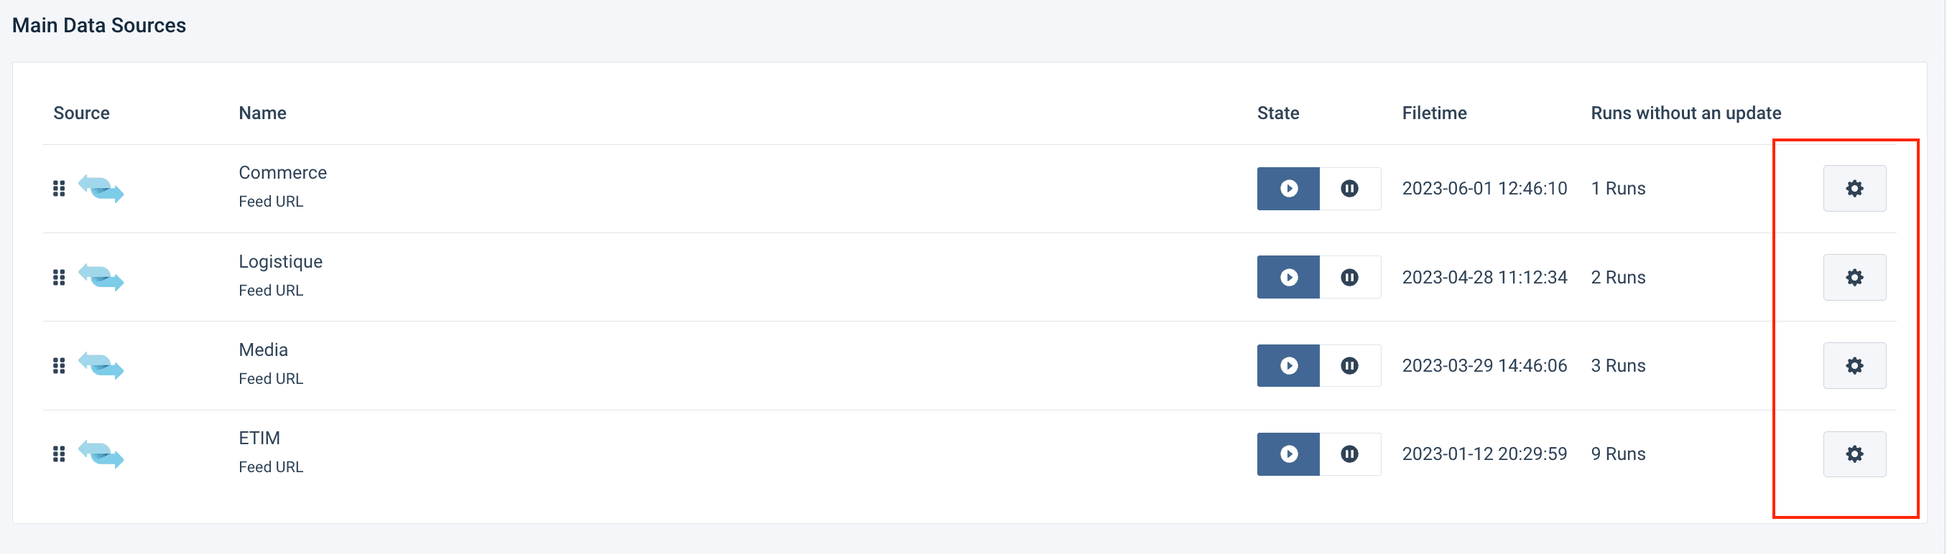Open settings gear for Logistique source
The image size is (1947, 554).
[x=1854, y=278]
